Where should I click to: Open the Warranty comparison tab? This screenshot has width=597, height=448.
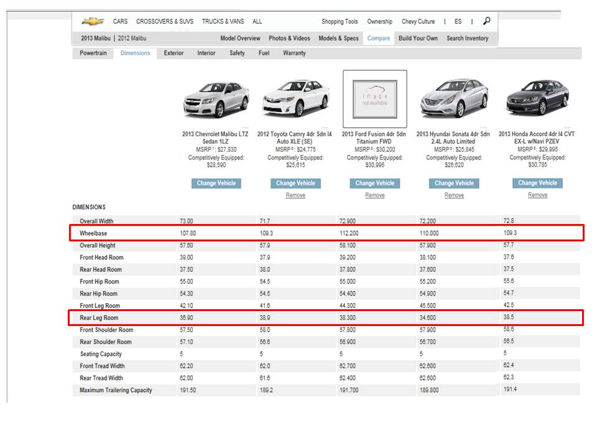coord(294,54)
